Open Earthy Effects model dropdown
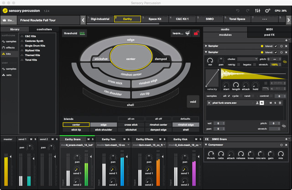The height and width of the screenshot is (190, 292). (x=149, y=145)
